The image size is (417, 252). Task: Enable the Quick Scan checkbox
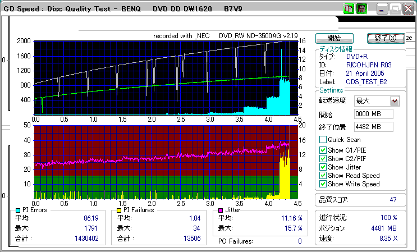323,140
